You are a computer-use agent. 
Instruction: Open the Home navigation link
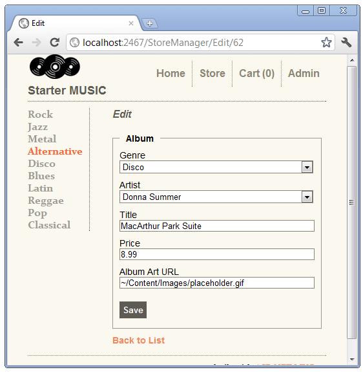point(171,73)
